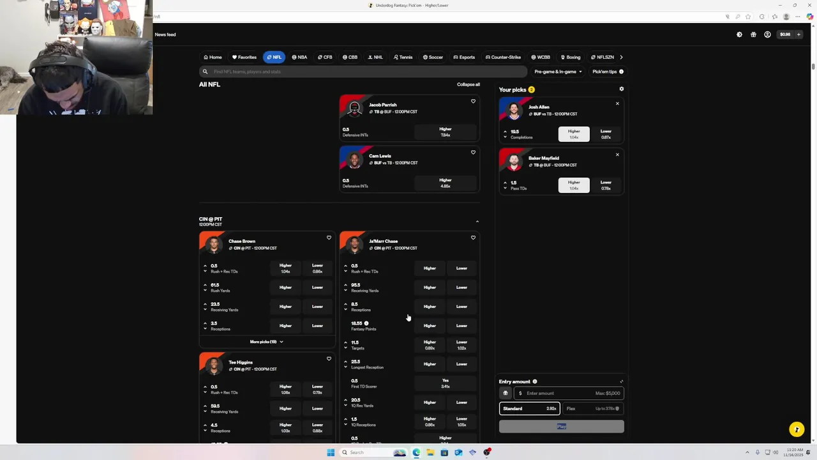Click the plus icon to add funds
Image resolution: width=817 pixels, height=460 pixels.
tap(798, 34)
